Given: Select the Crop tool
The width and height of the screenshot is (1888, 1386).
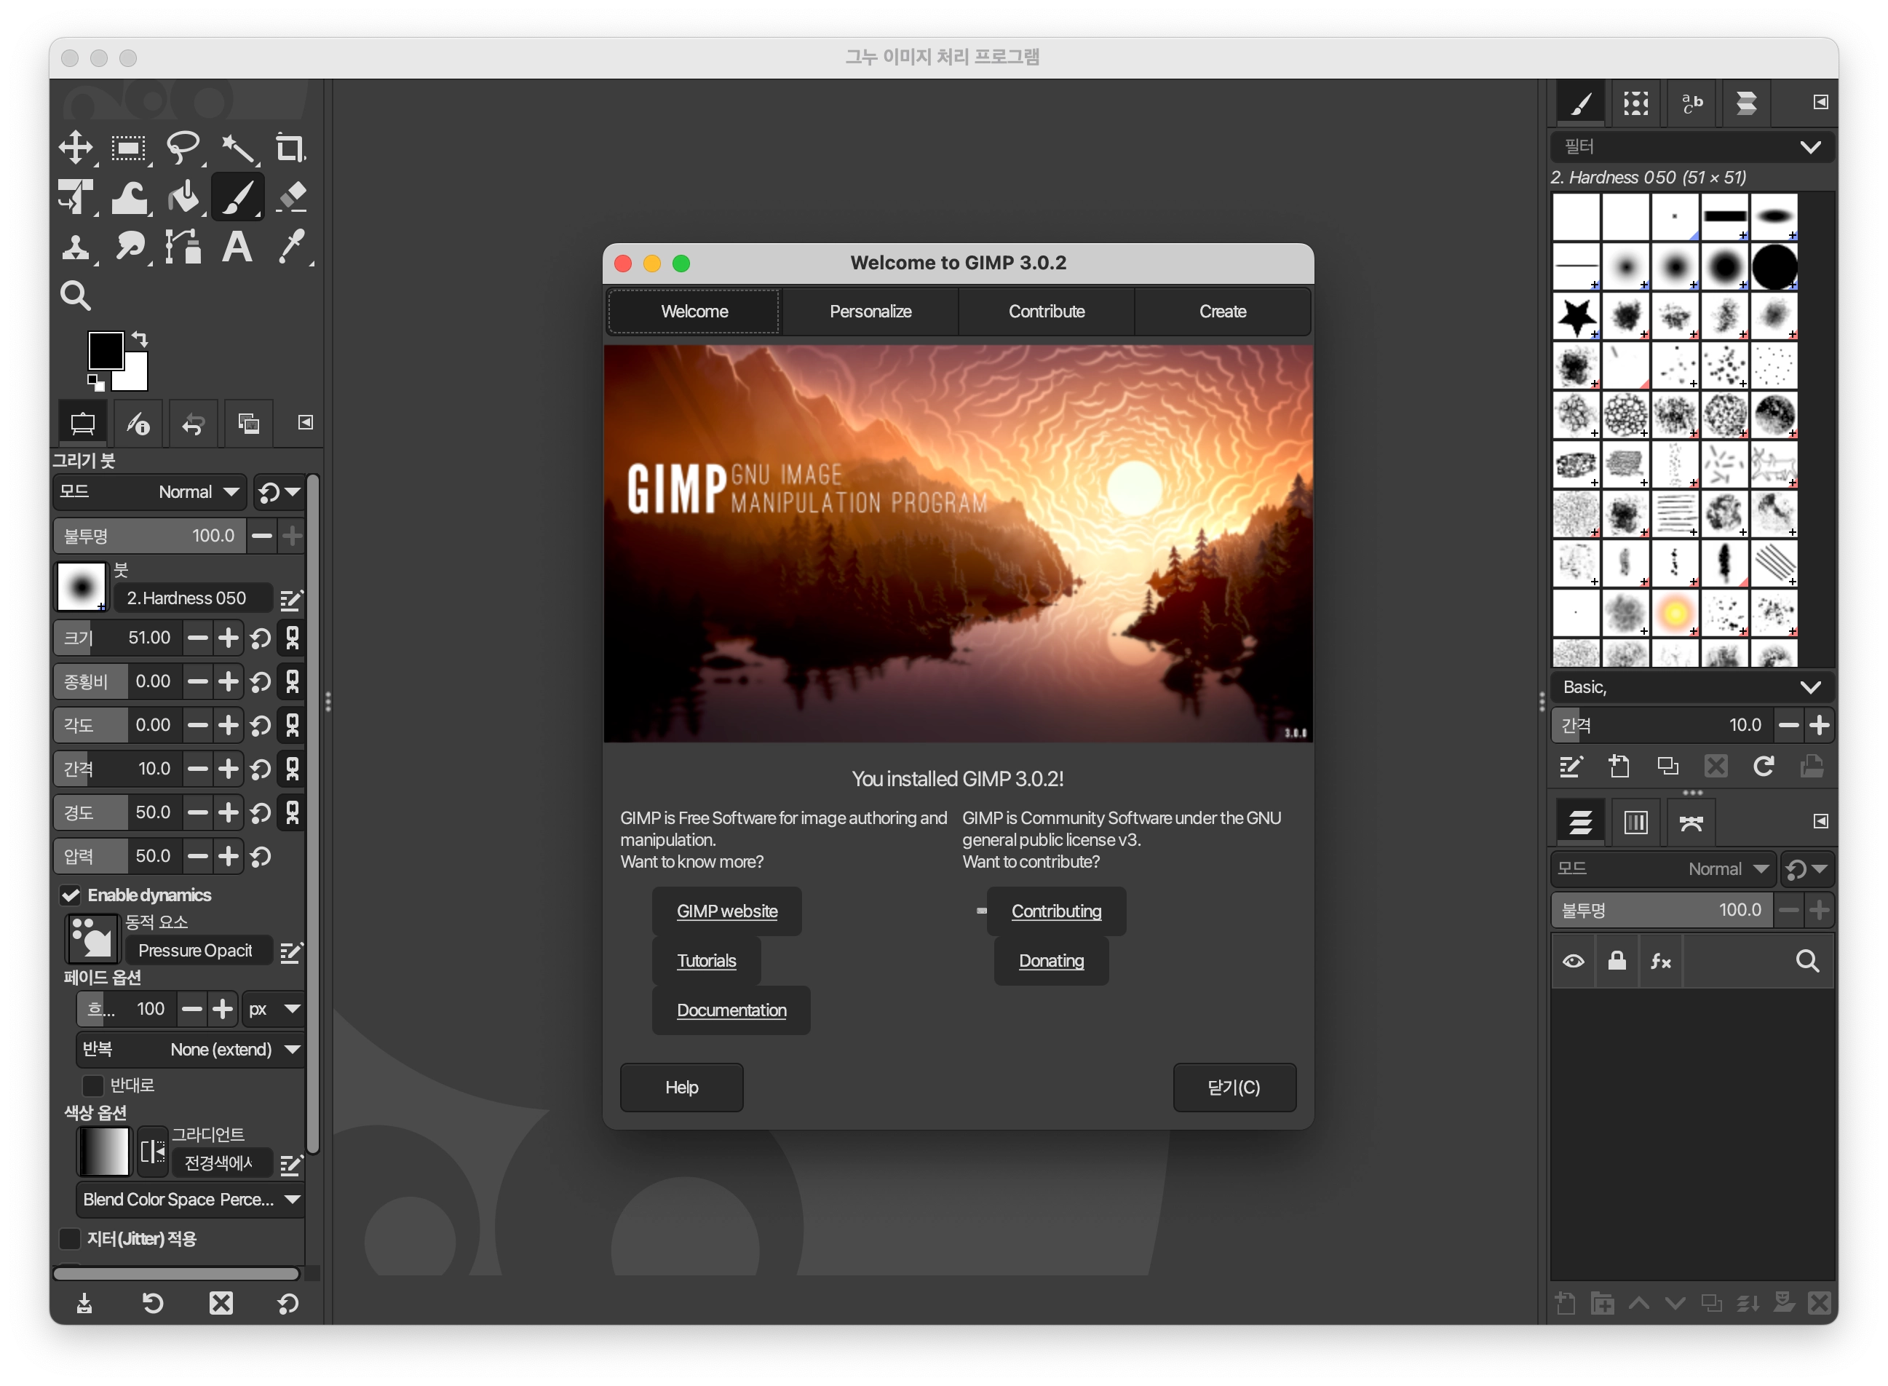Looking at the screenshot, I should click(290, 148).
